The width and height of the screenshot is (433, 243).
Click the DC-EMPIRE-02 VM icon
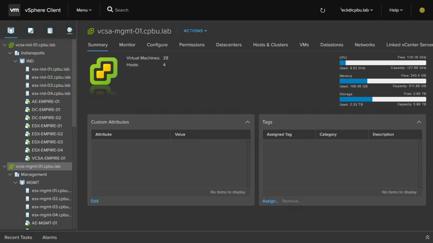pos(27,118)
